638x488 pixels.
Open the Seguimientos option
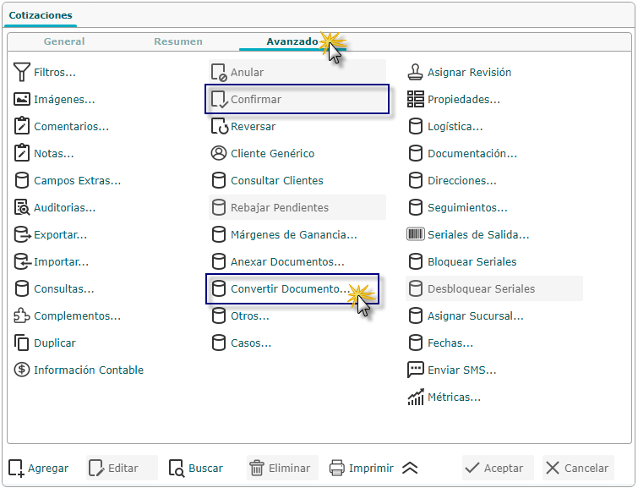pos(457,207)
